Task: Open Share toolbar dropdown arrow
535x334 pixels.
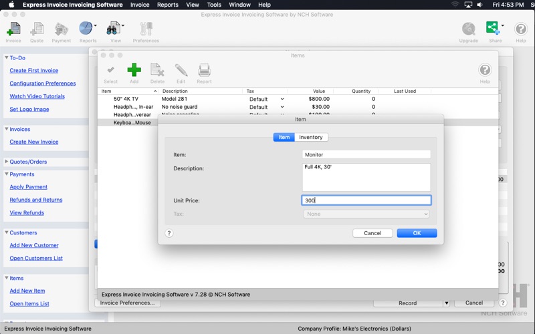Action: (x=503, y=25)
